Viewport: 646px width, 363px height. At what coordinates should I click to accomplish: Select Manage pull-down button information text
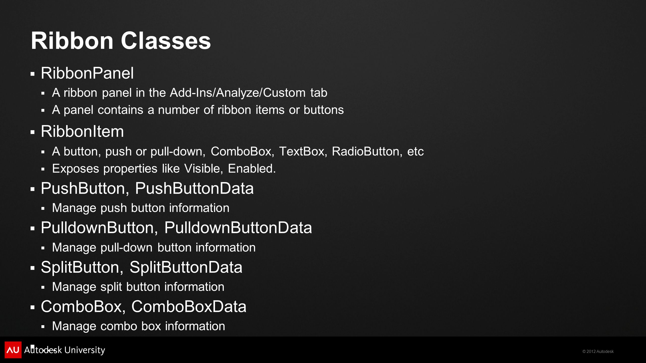pyautogui.click(x=154, y=248)
